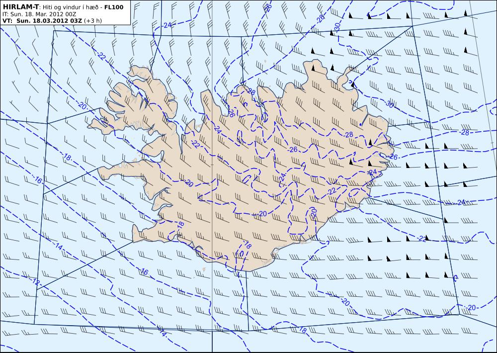Select the "-30" isotherm label off northeast coast

[389, 104]
